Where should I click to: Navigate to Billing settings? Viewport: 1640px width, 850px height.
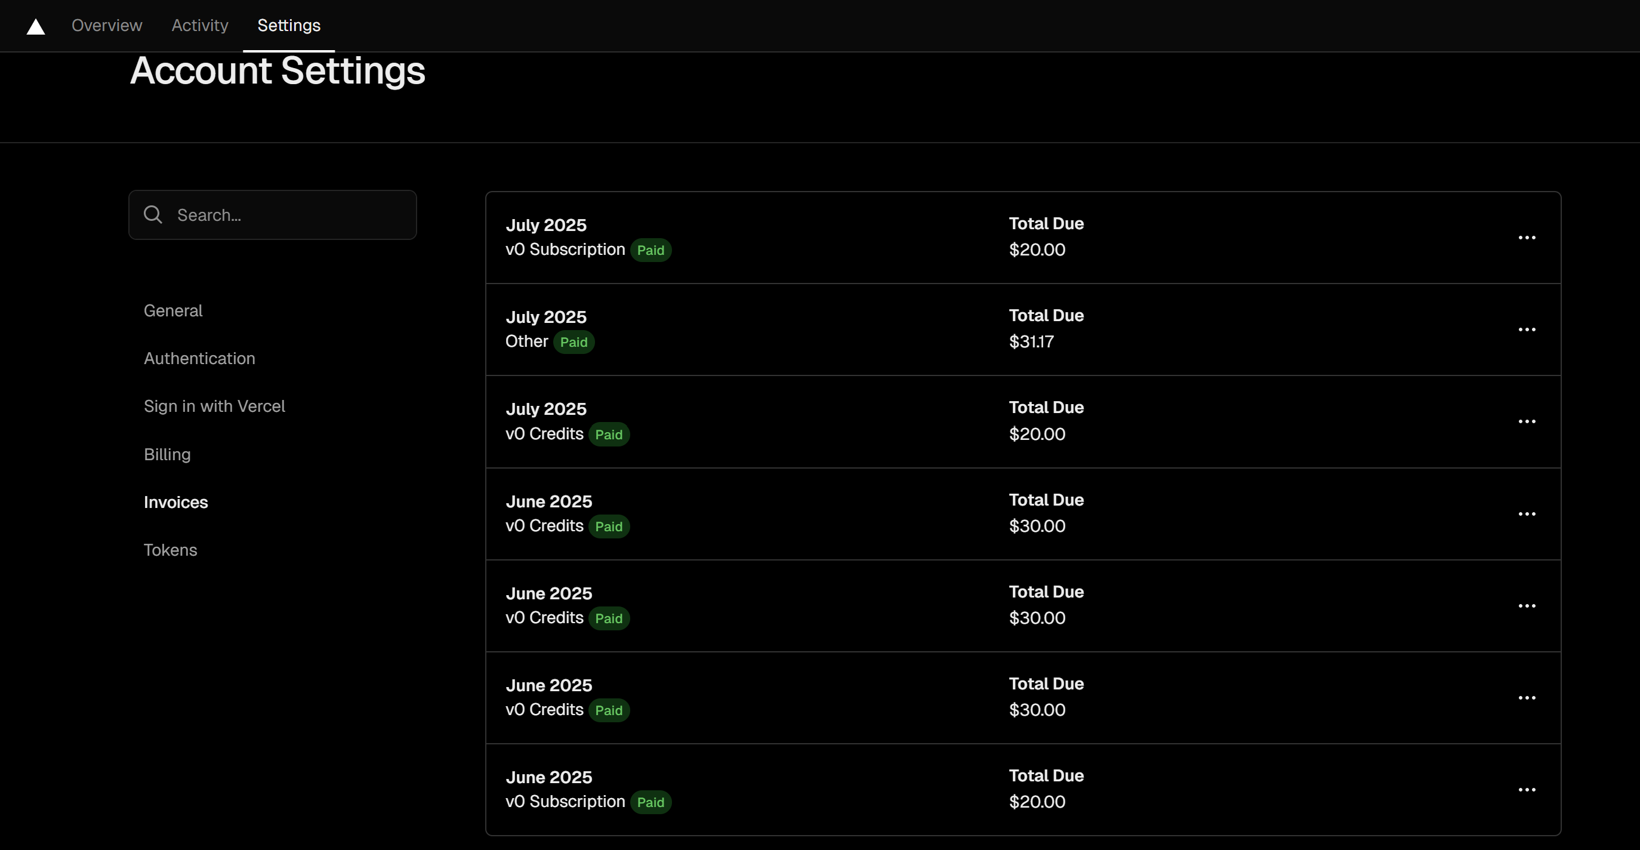click(167, 455)
